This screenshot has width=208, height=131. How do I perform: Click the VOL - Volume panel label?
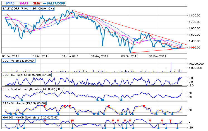18,60
